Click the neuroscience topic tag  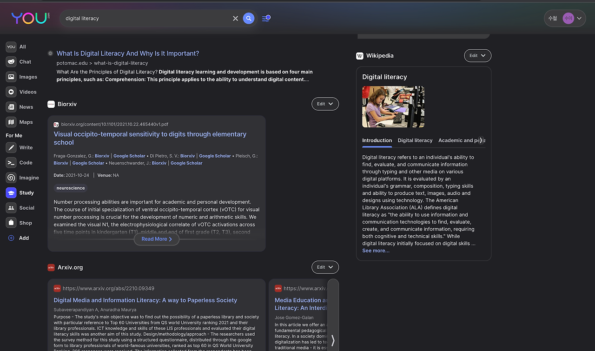pos(71,188)
